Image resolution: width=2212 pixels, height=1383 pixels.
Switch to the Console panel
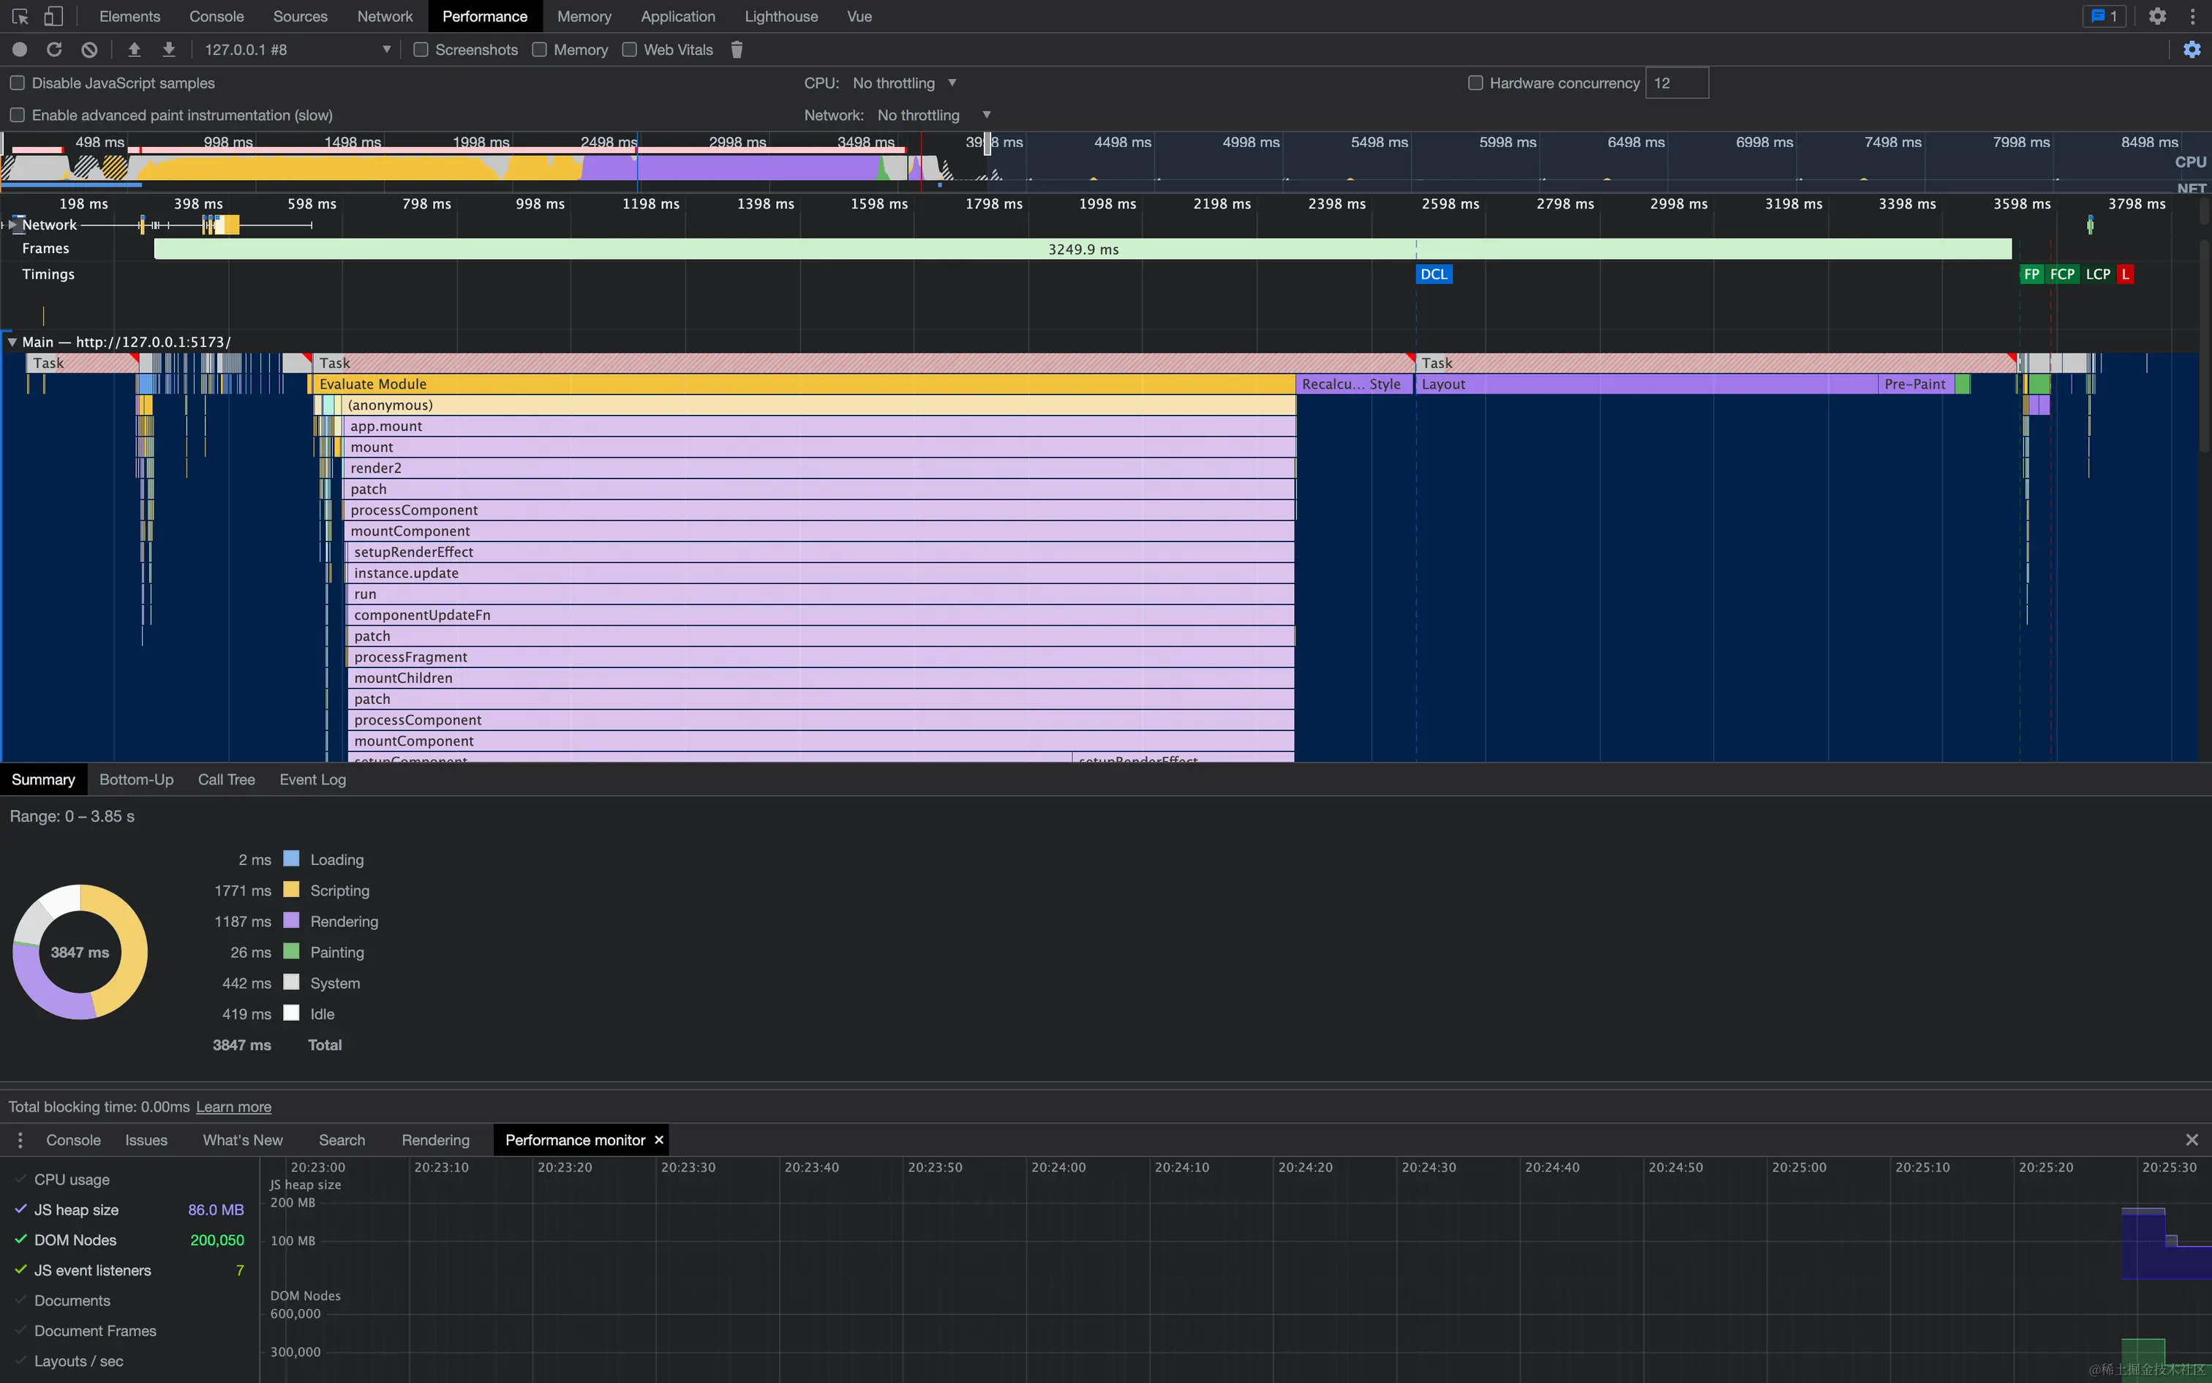click(x=217, y=16)
